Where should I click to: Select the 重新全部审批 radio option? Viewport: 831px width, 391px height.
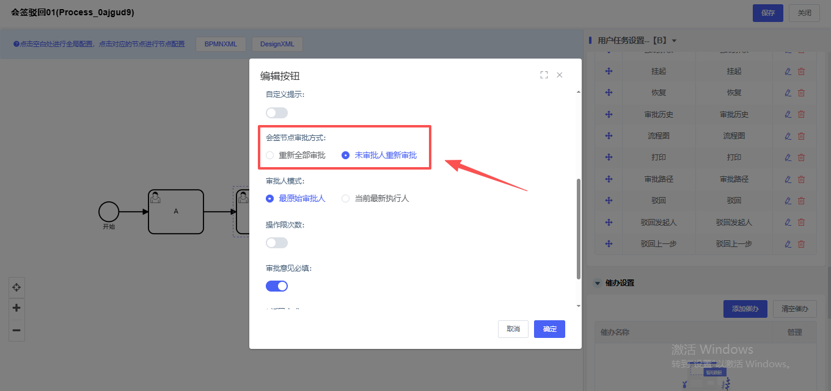point(270,156)
